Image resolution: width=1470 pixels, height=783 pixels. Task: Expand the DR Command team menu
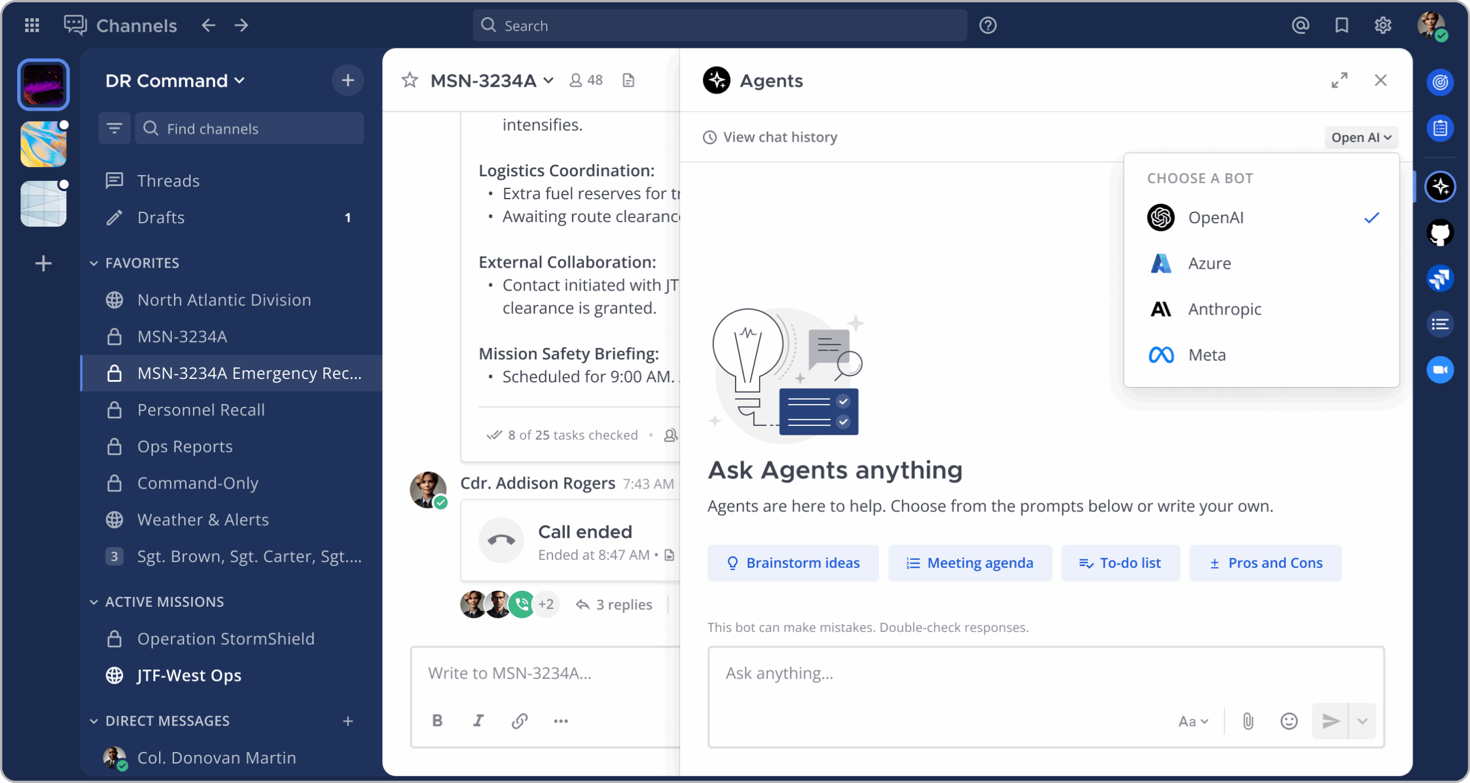point(175,80)
